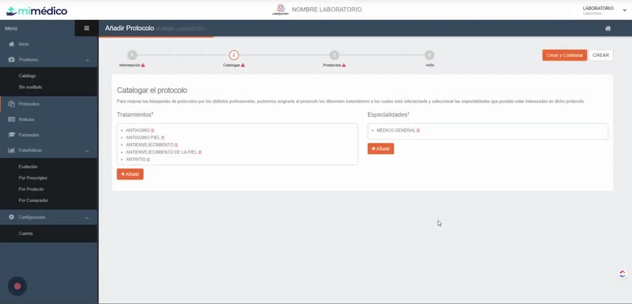Select step 2 Catalogar circle
632x304 pixels.
(234, 56)
